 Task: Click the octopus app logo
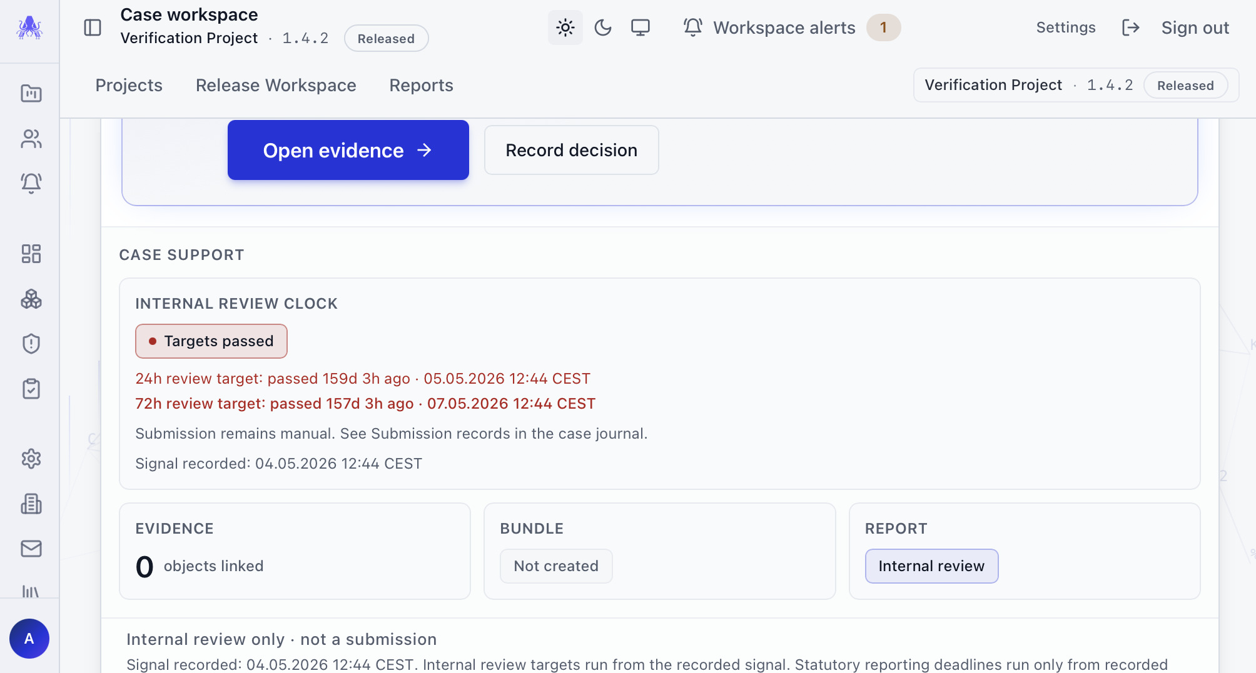coord(29,27)
